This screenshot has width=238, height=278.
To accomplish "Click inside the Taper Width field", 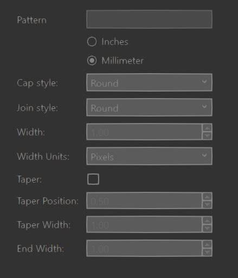I will [144, 224].
